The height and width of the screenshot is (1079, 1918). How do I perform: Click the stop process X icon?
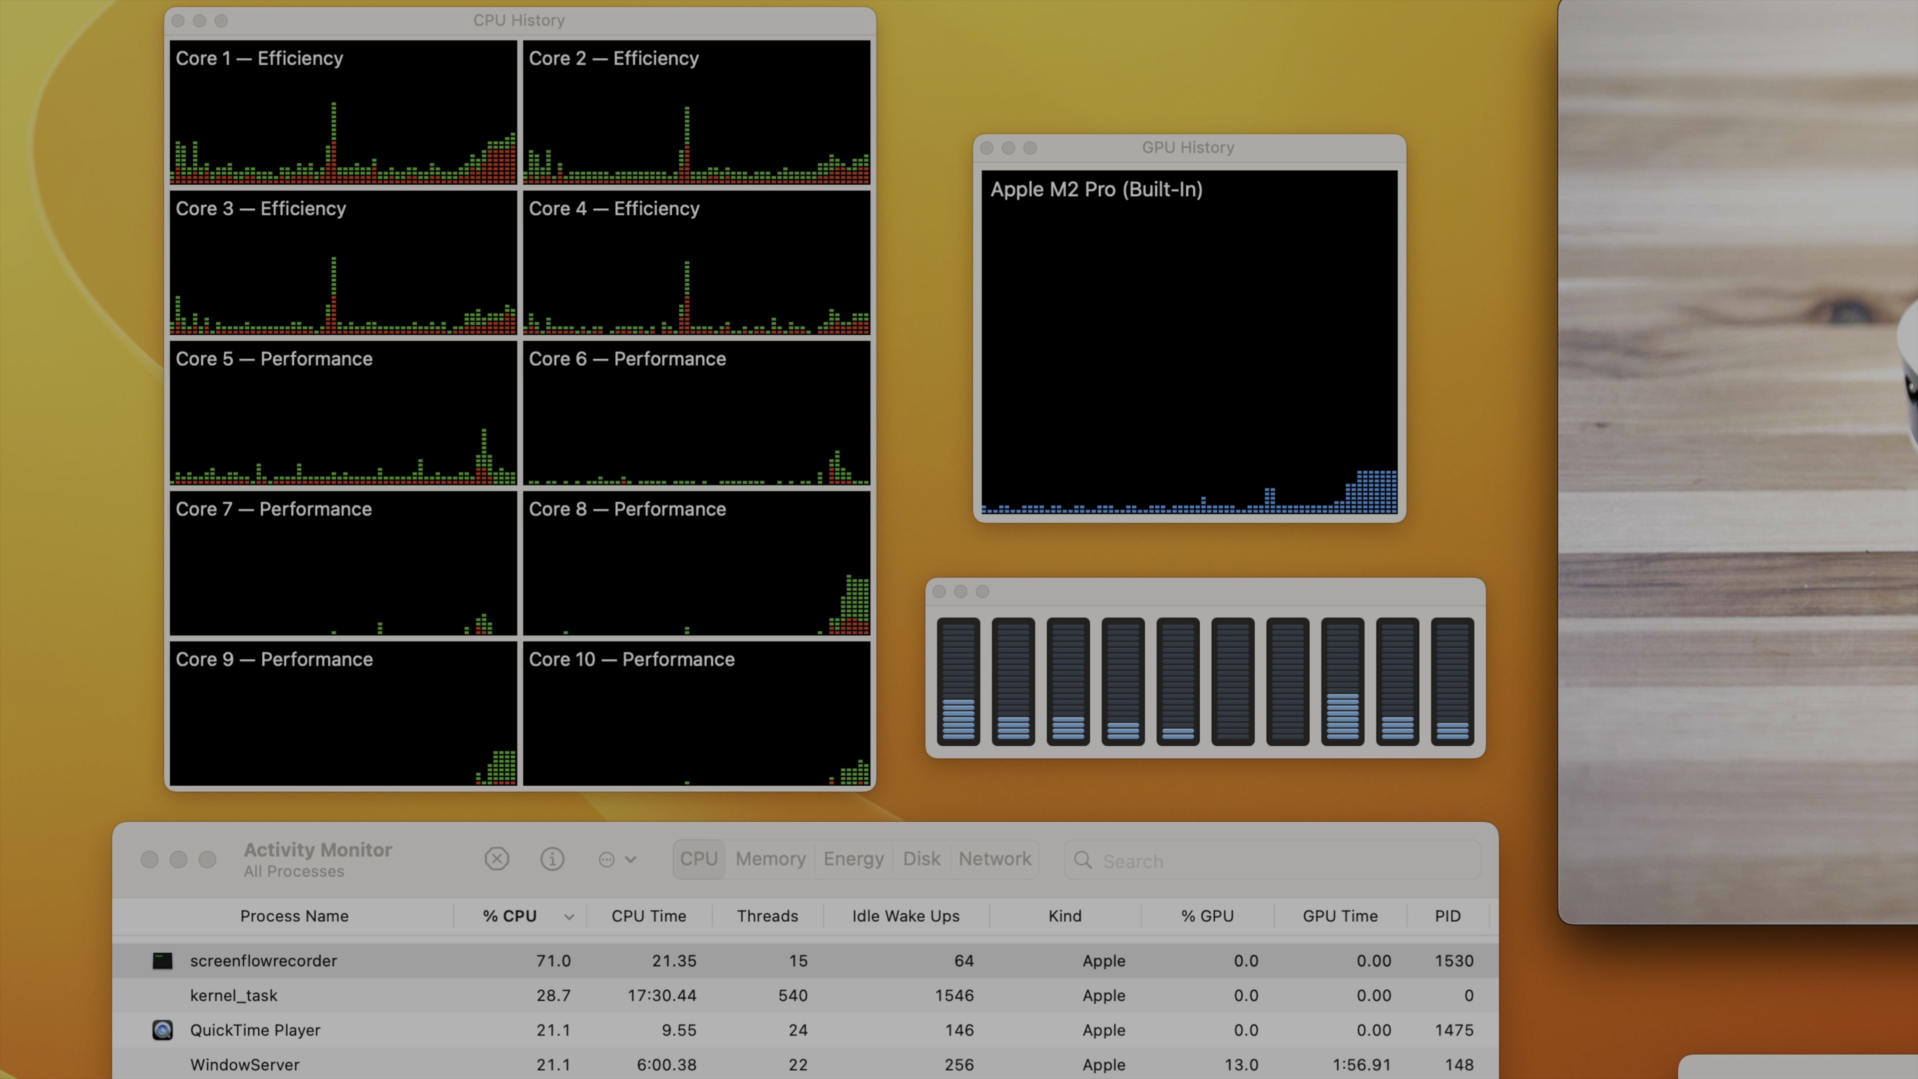(496, 859)
